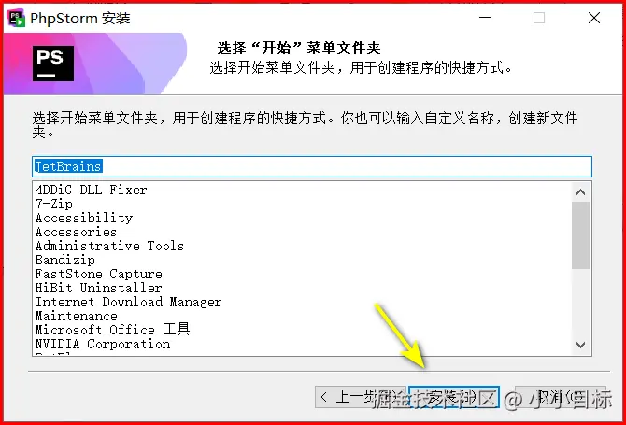Select the Bandizip folder entry

65,260
